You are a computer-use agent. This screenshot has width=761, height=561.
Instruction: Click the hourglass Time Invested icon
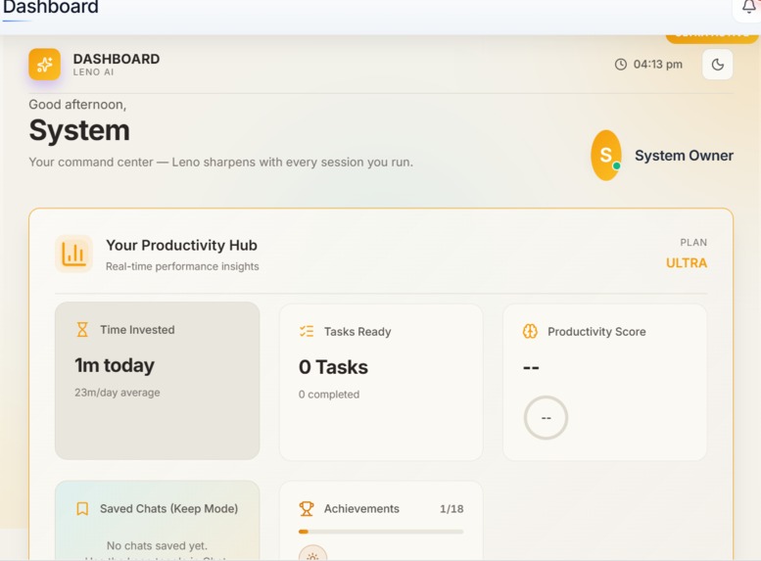82,330
